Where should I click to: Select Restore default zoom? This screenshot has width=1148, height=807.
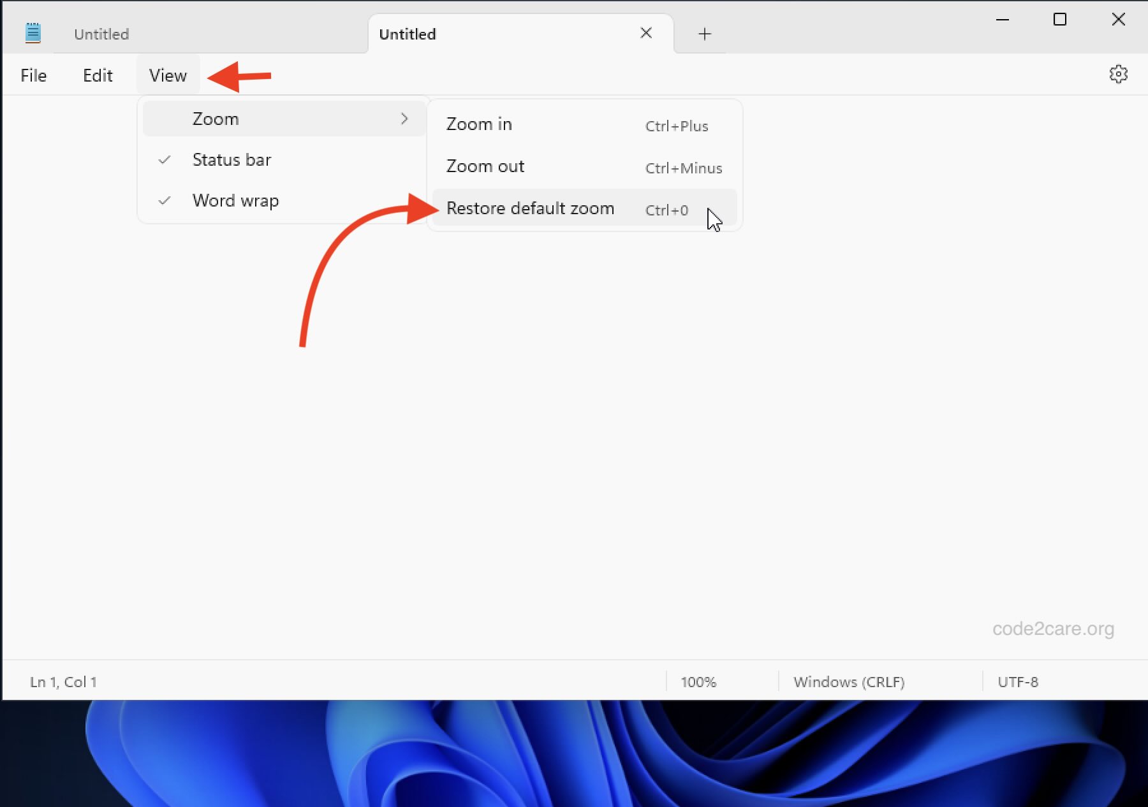pyautogui.click(x=530, y=208)
